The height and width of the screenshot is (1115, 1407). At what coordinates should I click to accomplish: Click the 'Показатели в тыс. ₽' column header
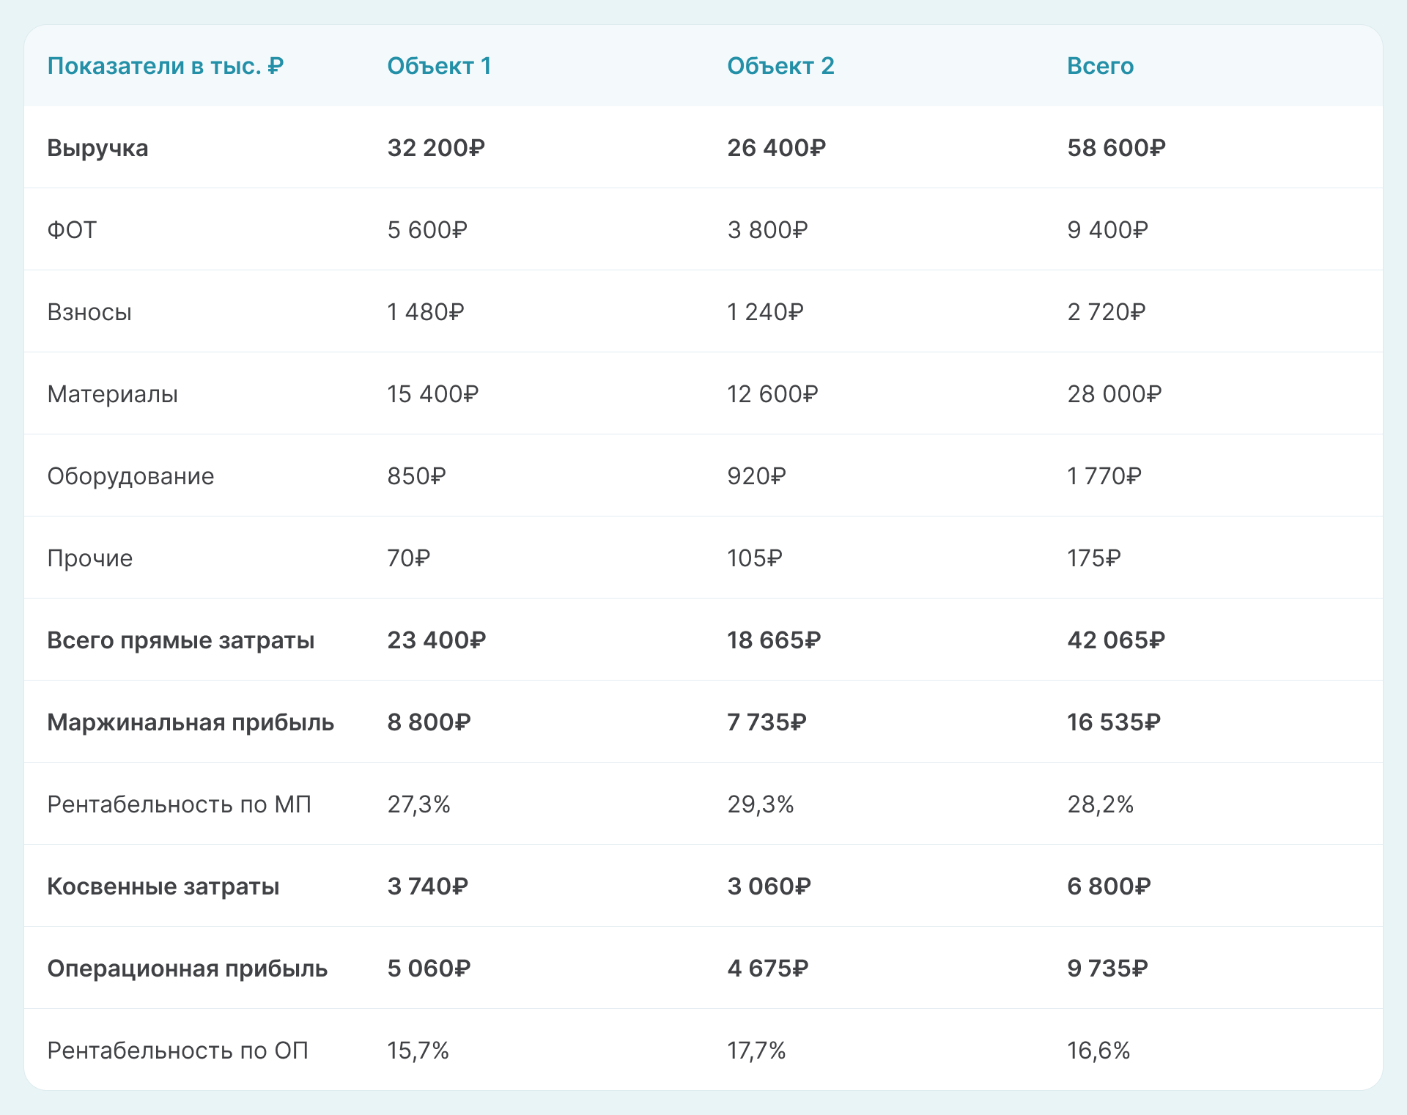165,66
